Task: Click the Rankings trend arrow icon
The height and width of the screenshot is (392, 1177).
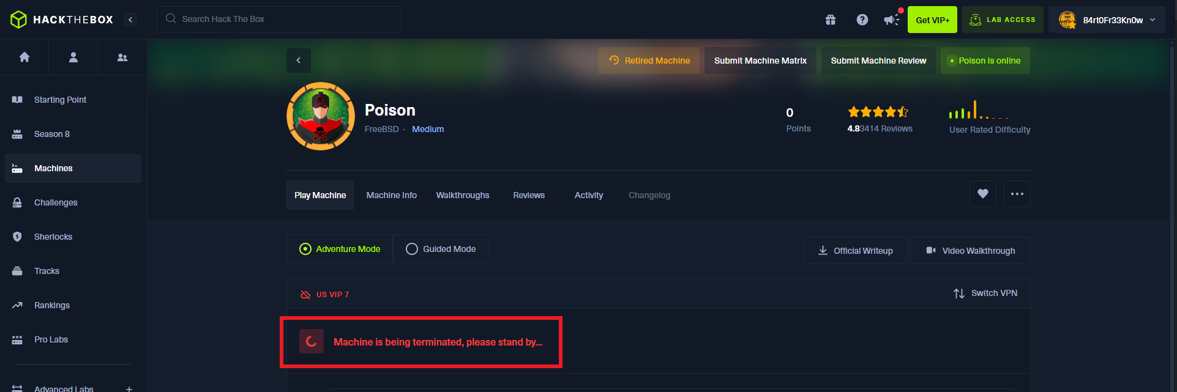Action: 17,305
